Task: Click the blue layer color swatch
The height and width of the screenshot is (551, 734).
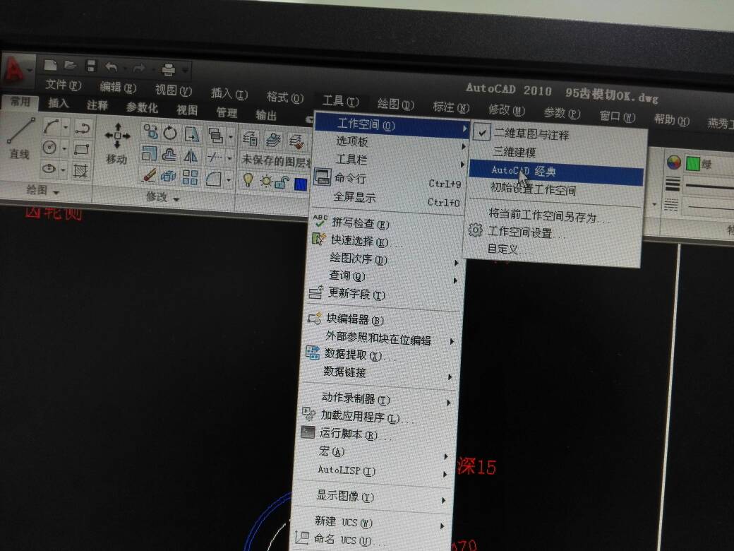Action: pyautogui.click(x=301, y=184)
